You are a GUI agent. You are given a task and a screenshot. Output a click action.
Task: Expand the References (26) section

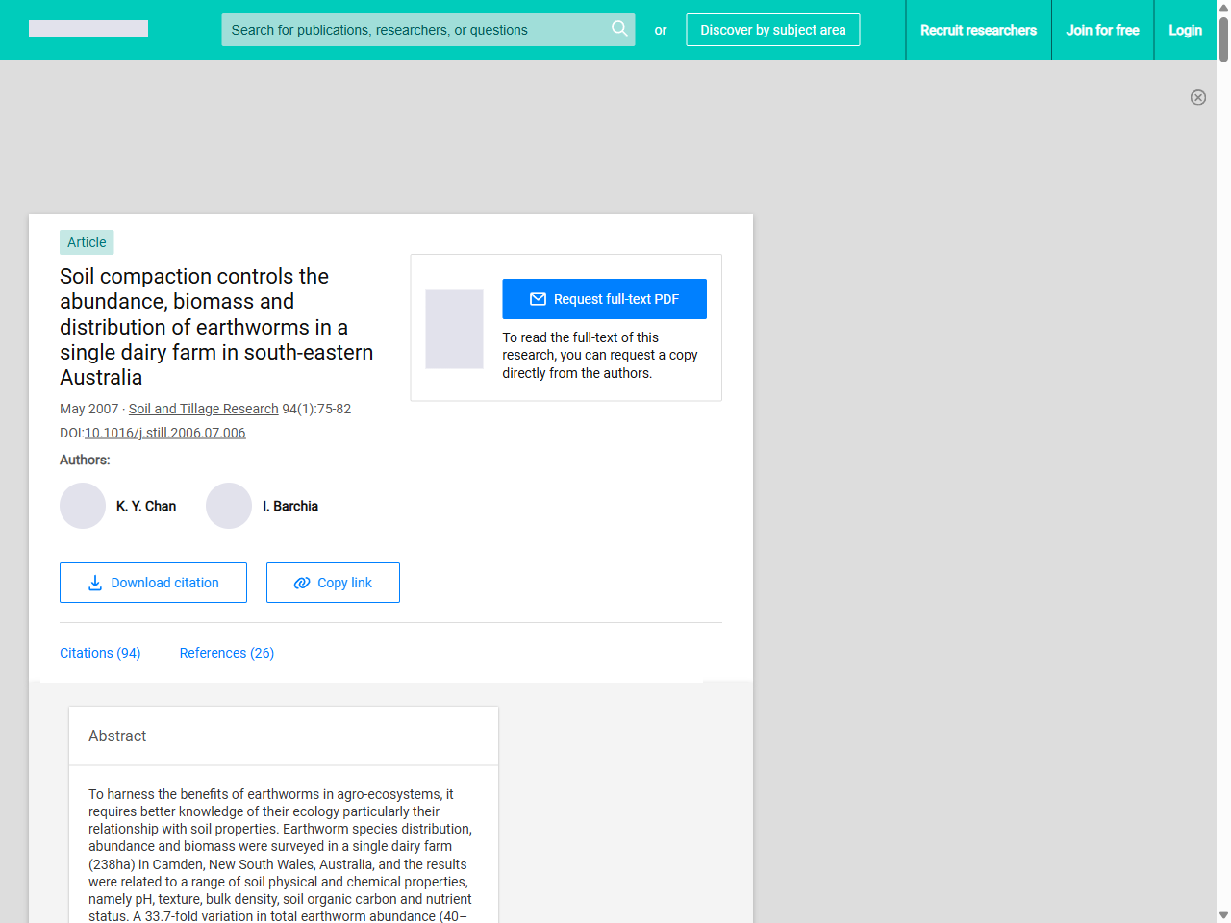(x=226, y=653)
